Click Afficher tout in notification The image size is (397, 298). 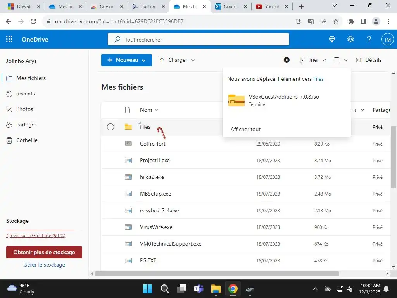(245, 129)
